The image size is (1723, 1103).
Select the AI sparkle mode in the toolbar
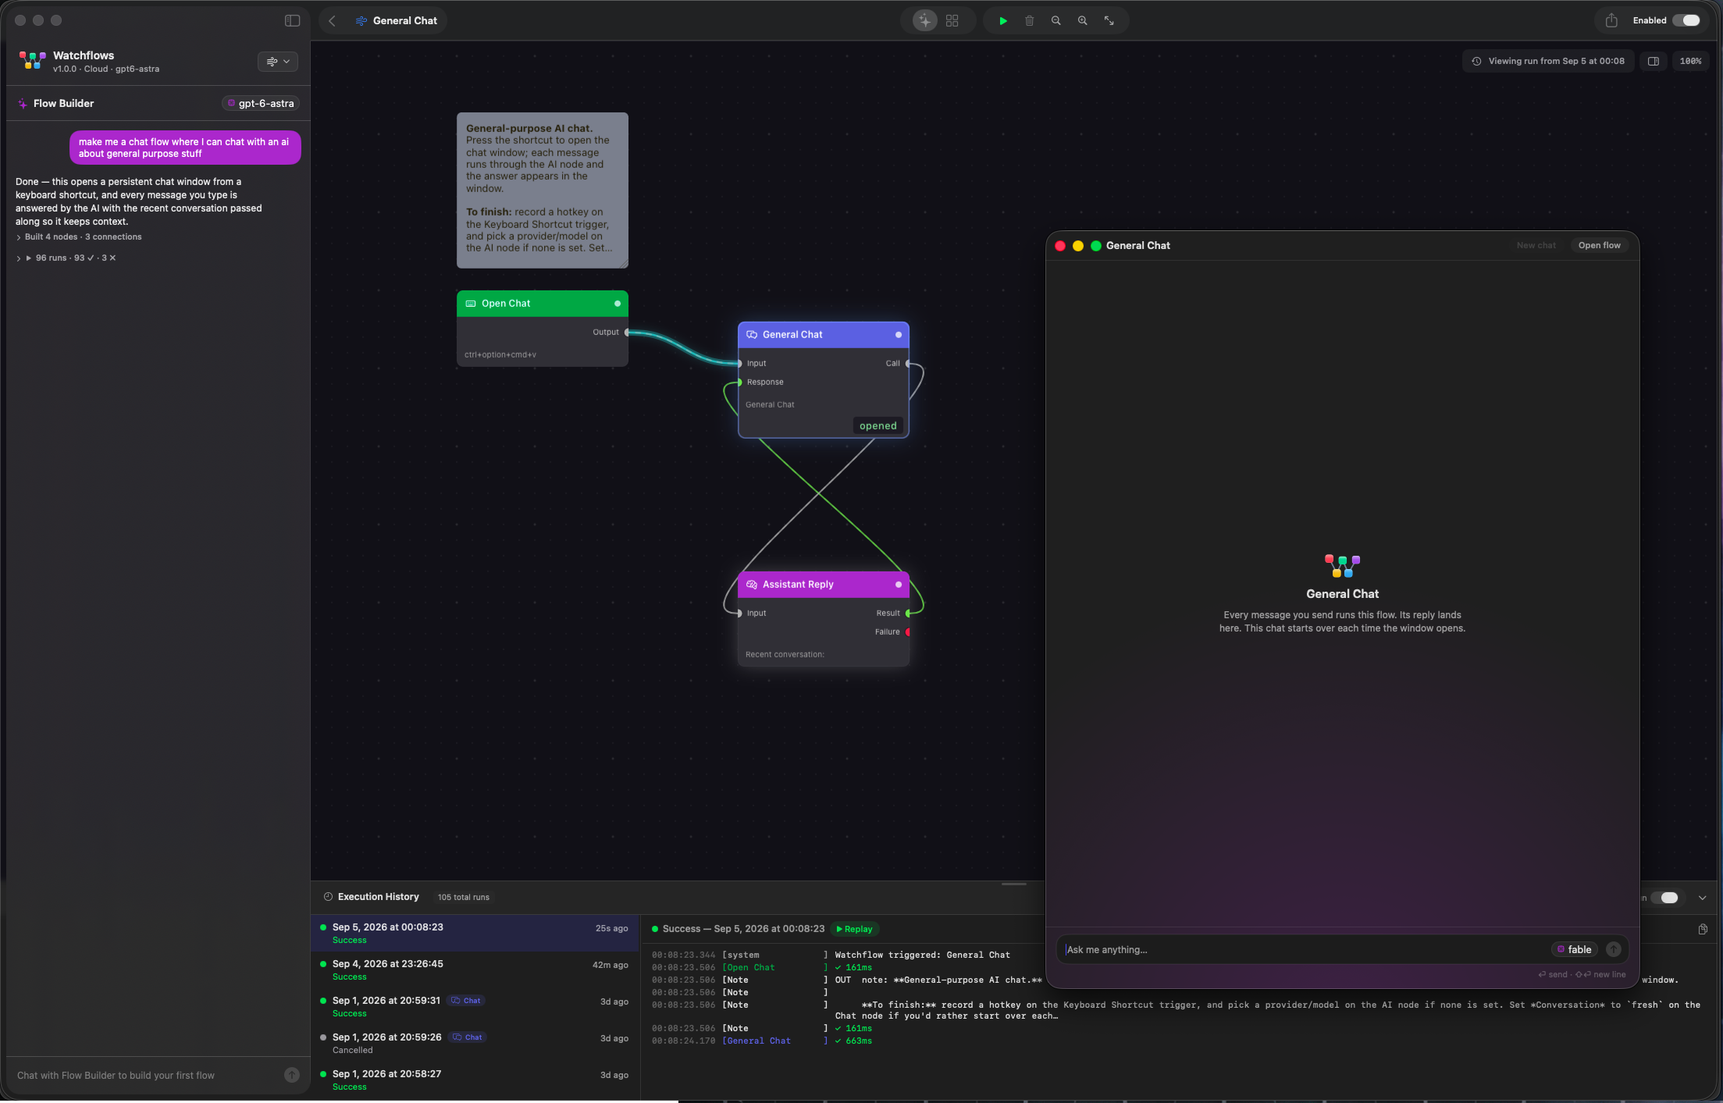(x=925, y=21)
